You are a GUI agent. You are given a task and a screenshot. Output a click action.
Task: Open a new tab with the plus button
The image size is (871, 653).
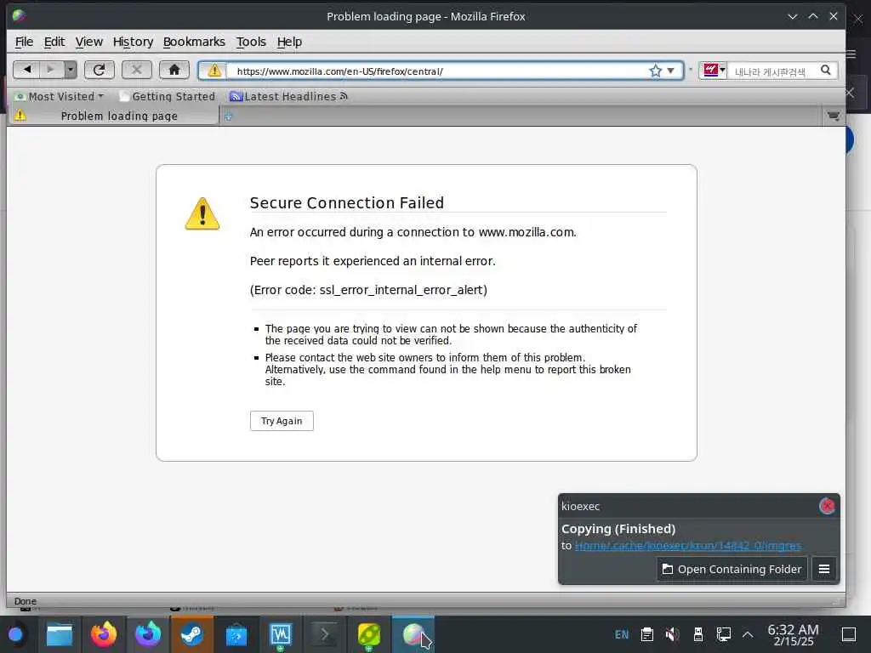228,116
